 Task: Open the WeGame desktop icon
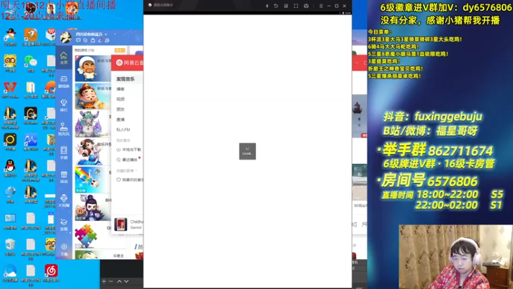30,116
